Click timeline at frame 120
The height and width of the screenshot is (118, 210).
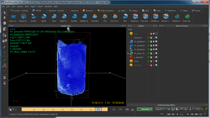click(x=53, y=110)
